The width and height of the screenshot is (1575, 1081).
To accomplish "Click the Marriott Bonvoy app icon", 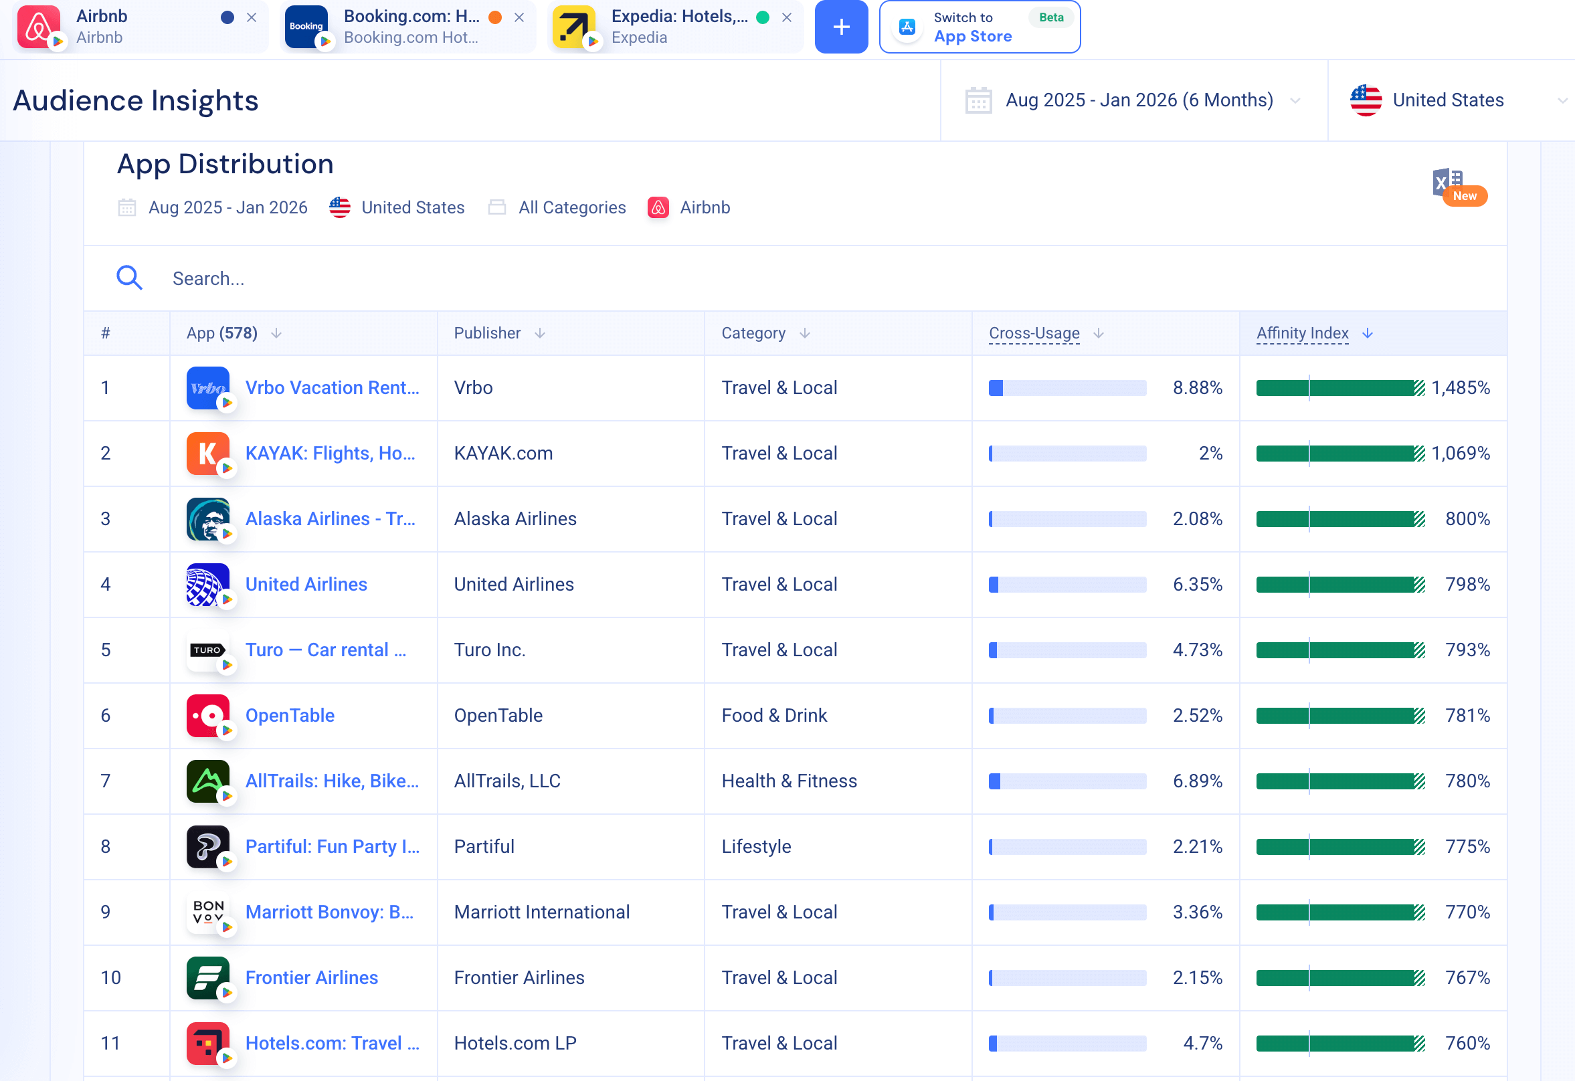I will (207, 912).
